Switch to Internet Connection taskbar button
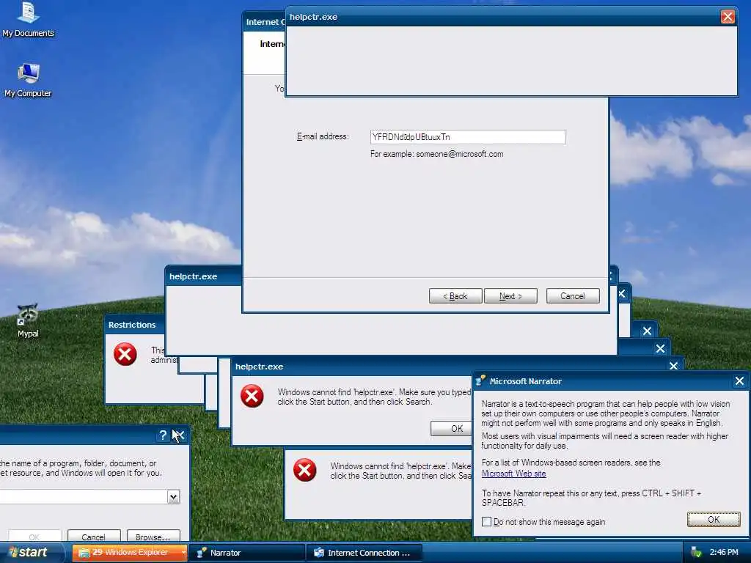 364,553
